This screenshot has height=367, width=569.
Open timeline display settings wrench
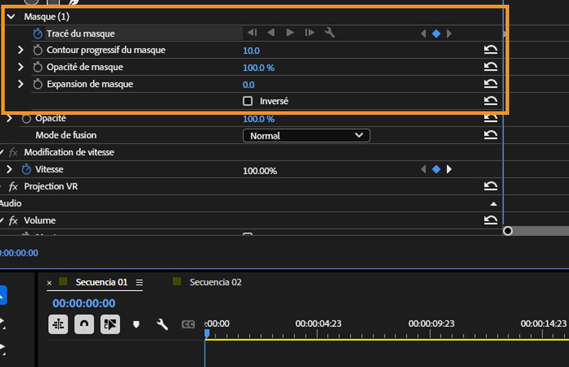click(x=162, y=324)
